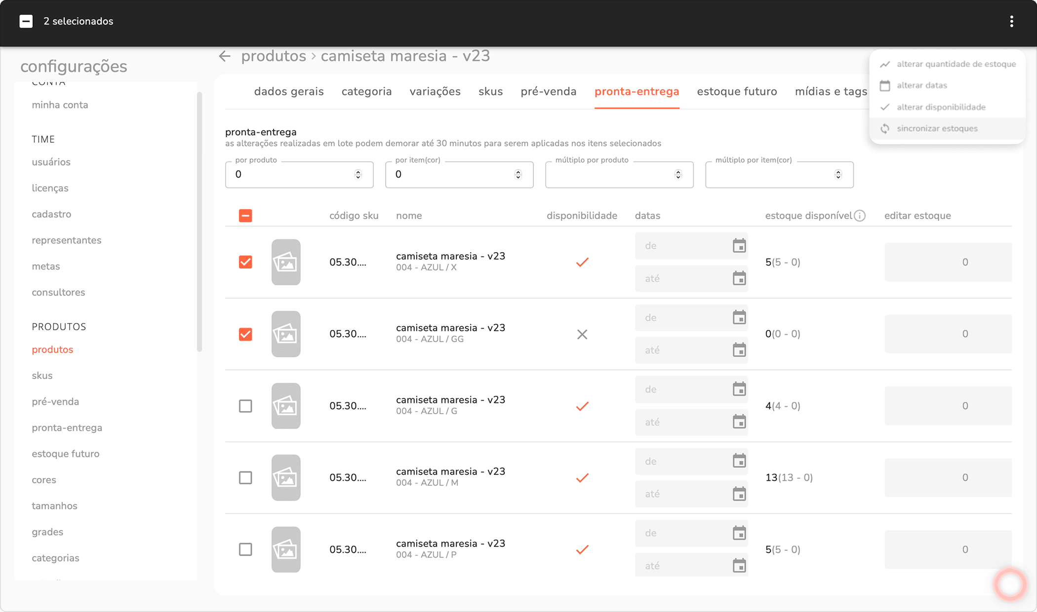Uncheck the AZUL / X row checkbox
Image resolution: width=1037 pixels, height=612 pixels.
245,262
